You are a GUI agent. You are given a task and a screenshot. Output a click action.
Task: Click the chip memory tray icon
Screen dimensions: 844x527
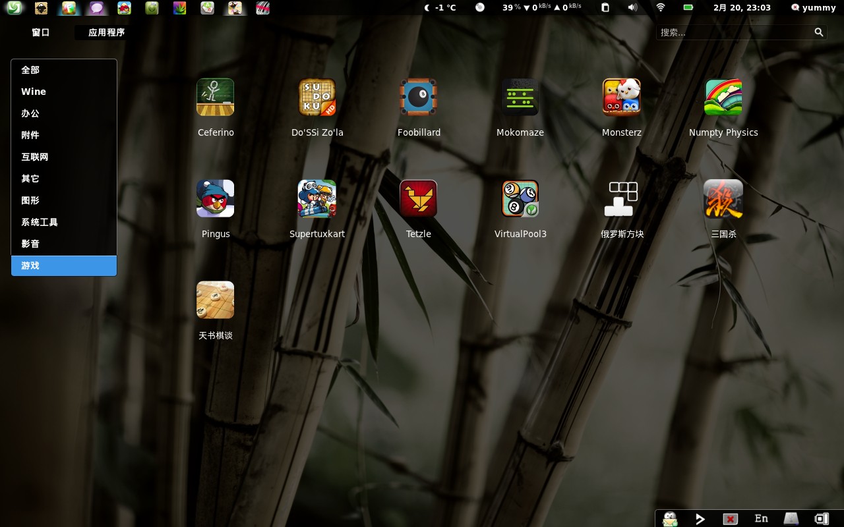pyautogui.click(x=822, y=519)
